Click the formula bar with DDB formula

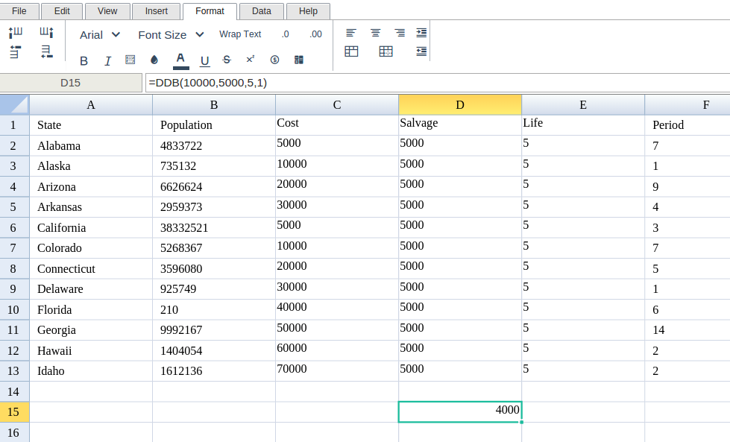click(x=438, y=83)
